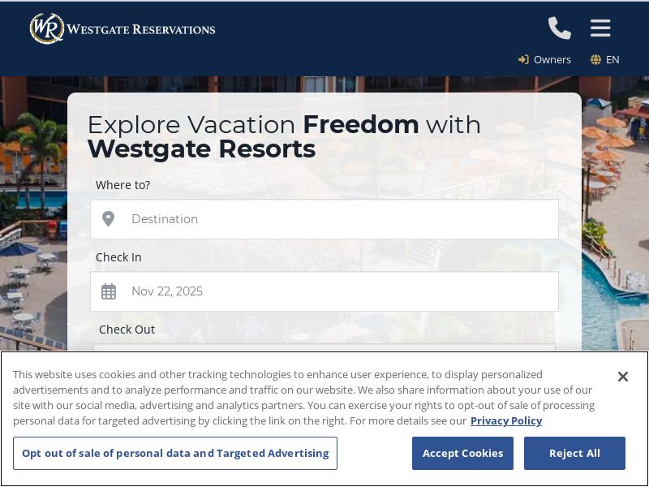Open the Privacy Policy link
This screenshot has height=487, width=649.
point(506,420)
